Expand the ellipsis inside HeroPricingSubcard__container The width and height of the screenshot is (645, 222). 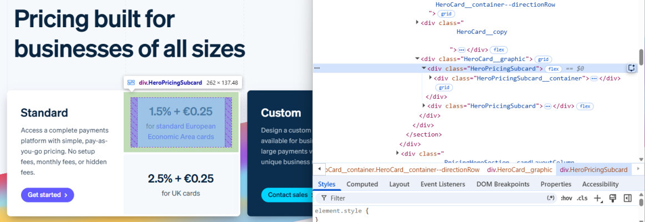593,78
